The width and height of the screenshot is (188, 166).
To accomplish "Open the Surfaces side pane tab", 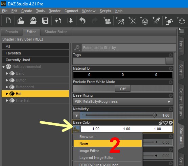I will 181,136.
